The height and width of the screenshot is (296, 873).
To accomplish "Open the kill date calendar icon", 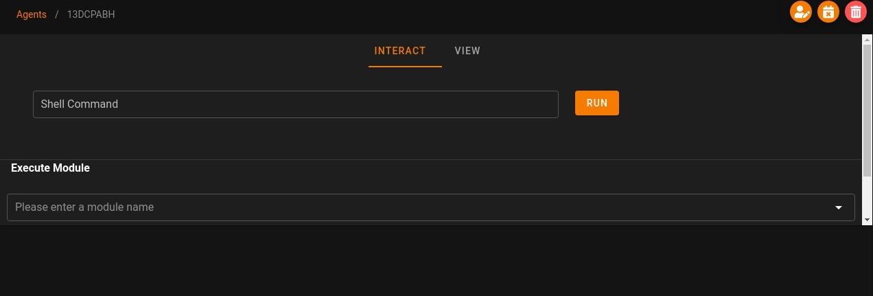I will tap(828, 12).
